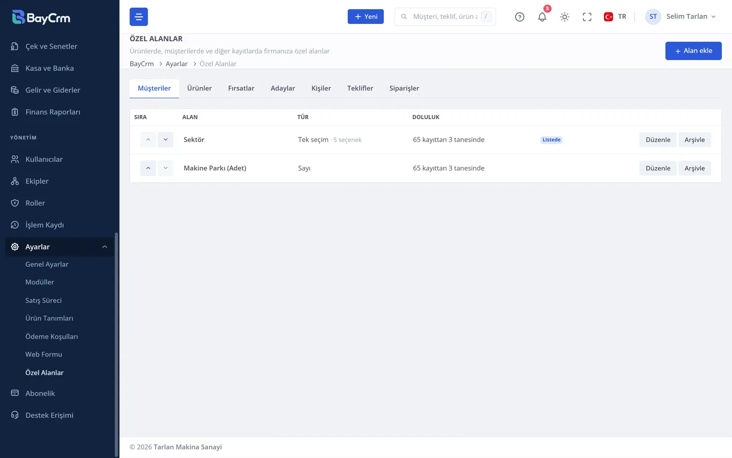
Task: Open Finans Raporları in sidebar
Action: [59, 112]
